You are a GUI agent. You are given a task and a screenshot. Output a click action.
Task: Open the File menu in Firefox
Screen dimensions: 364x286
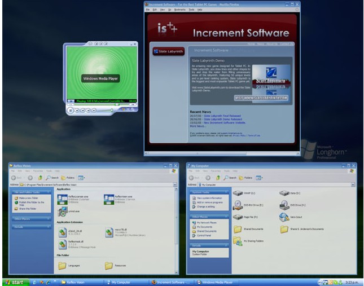pos(148,10)
